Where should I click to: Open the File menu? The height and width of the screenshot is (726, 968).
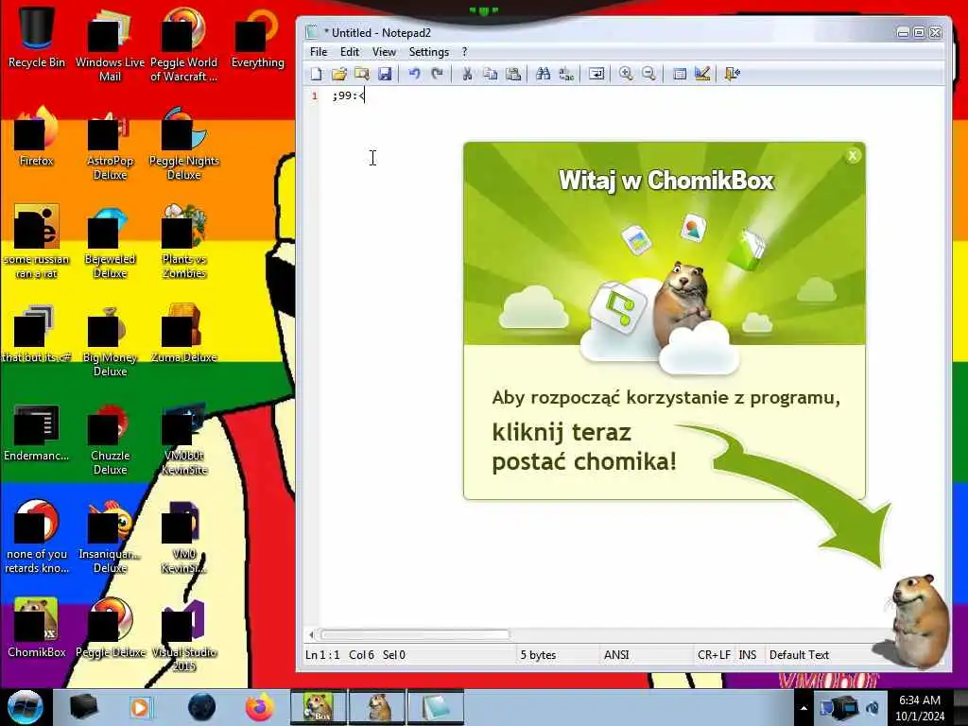[x=319, y=52]
